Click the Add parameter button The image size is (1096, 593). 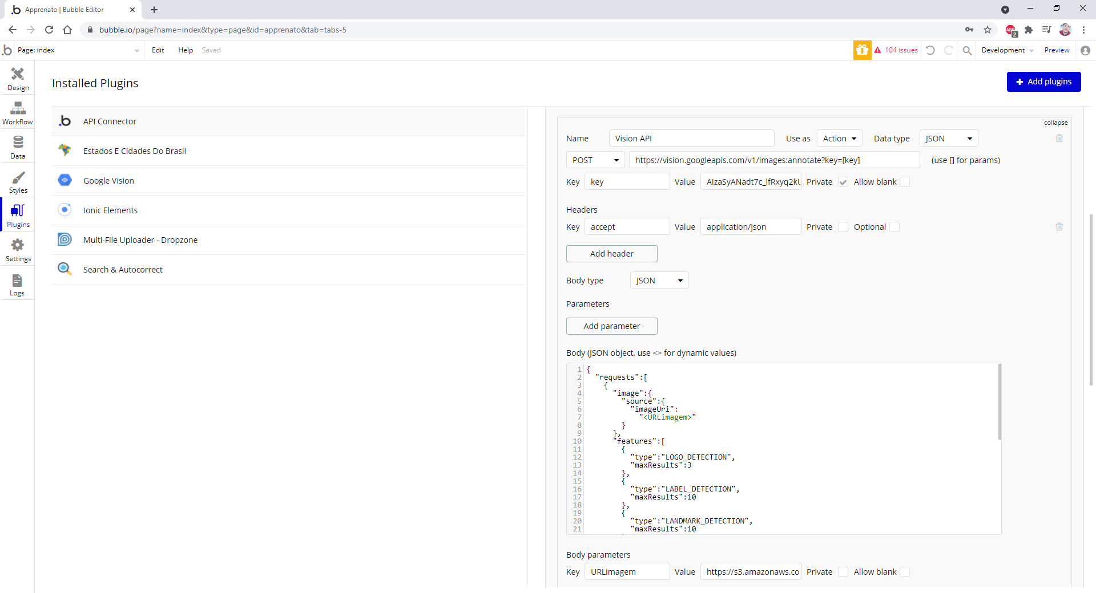(612, 326)
